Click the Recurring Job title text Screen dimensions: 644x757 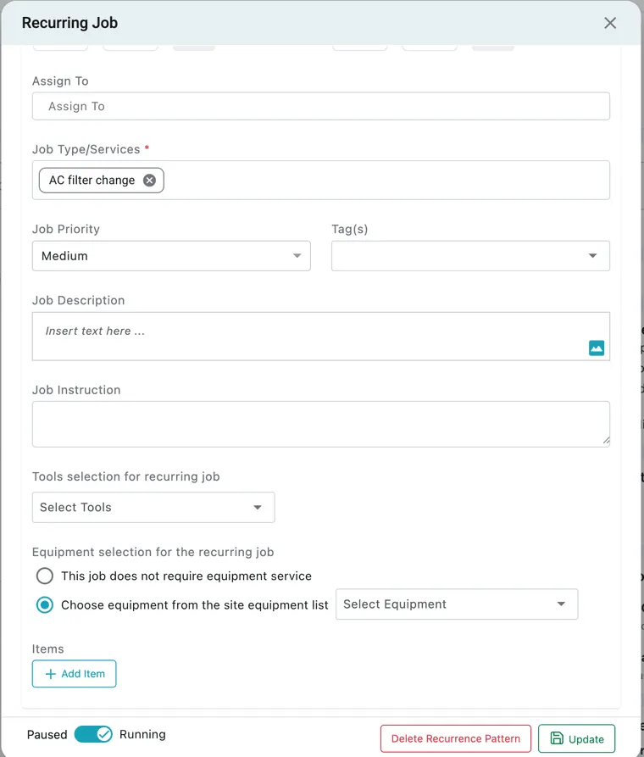click(x=70, y=23)
